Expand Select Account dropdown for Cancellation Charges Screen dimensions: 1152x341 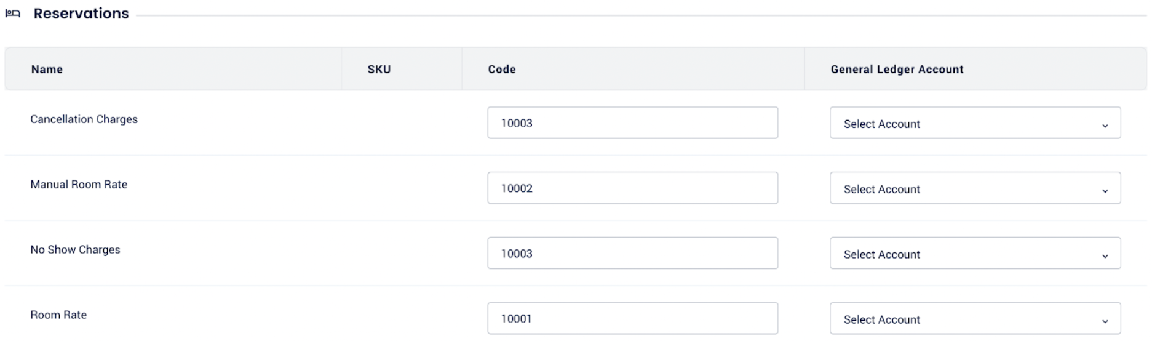[974, 123]
